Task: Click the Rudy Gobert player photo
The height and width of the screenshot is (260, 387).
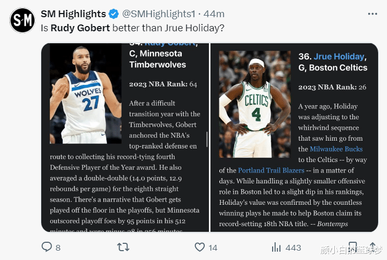Action: tap(86, 94)
